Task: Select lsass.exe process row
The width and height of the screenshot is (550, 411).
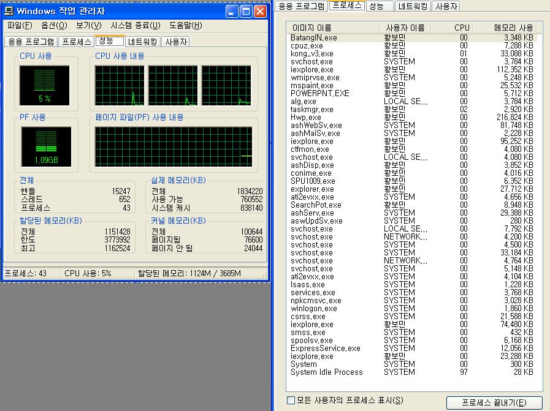Action: tap(413, 284)
